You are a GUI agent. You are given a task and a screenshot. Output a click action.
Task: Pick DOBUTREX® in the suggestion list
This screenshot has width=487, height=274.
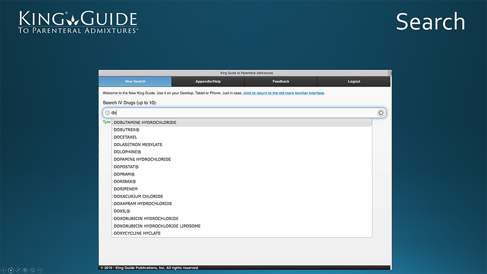pyautogui.click(x=242, y=130)
